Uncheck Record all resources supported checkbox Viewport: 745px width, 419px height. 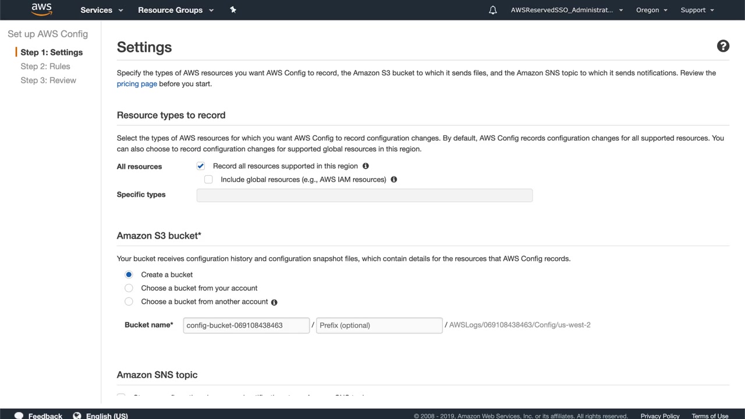pyautogui.click(x=201, y=166)
